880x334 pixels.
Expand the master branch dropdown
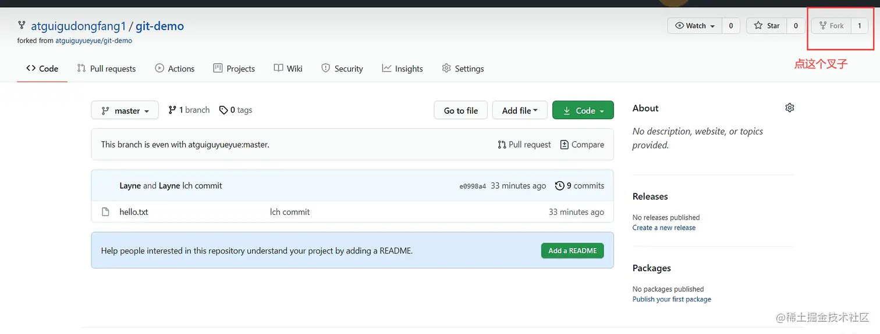(125, 110)
